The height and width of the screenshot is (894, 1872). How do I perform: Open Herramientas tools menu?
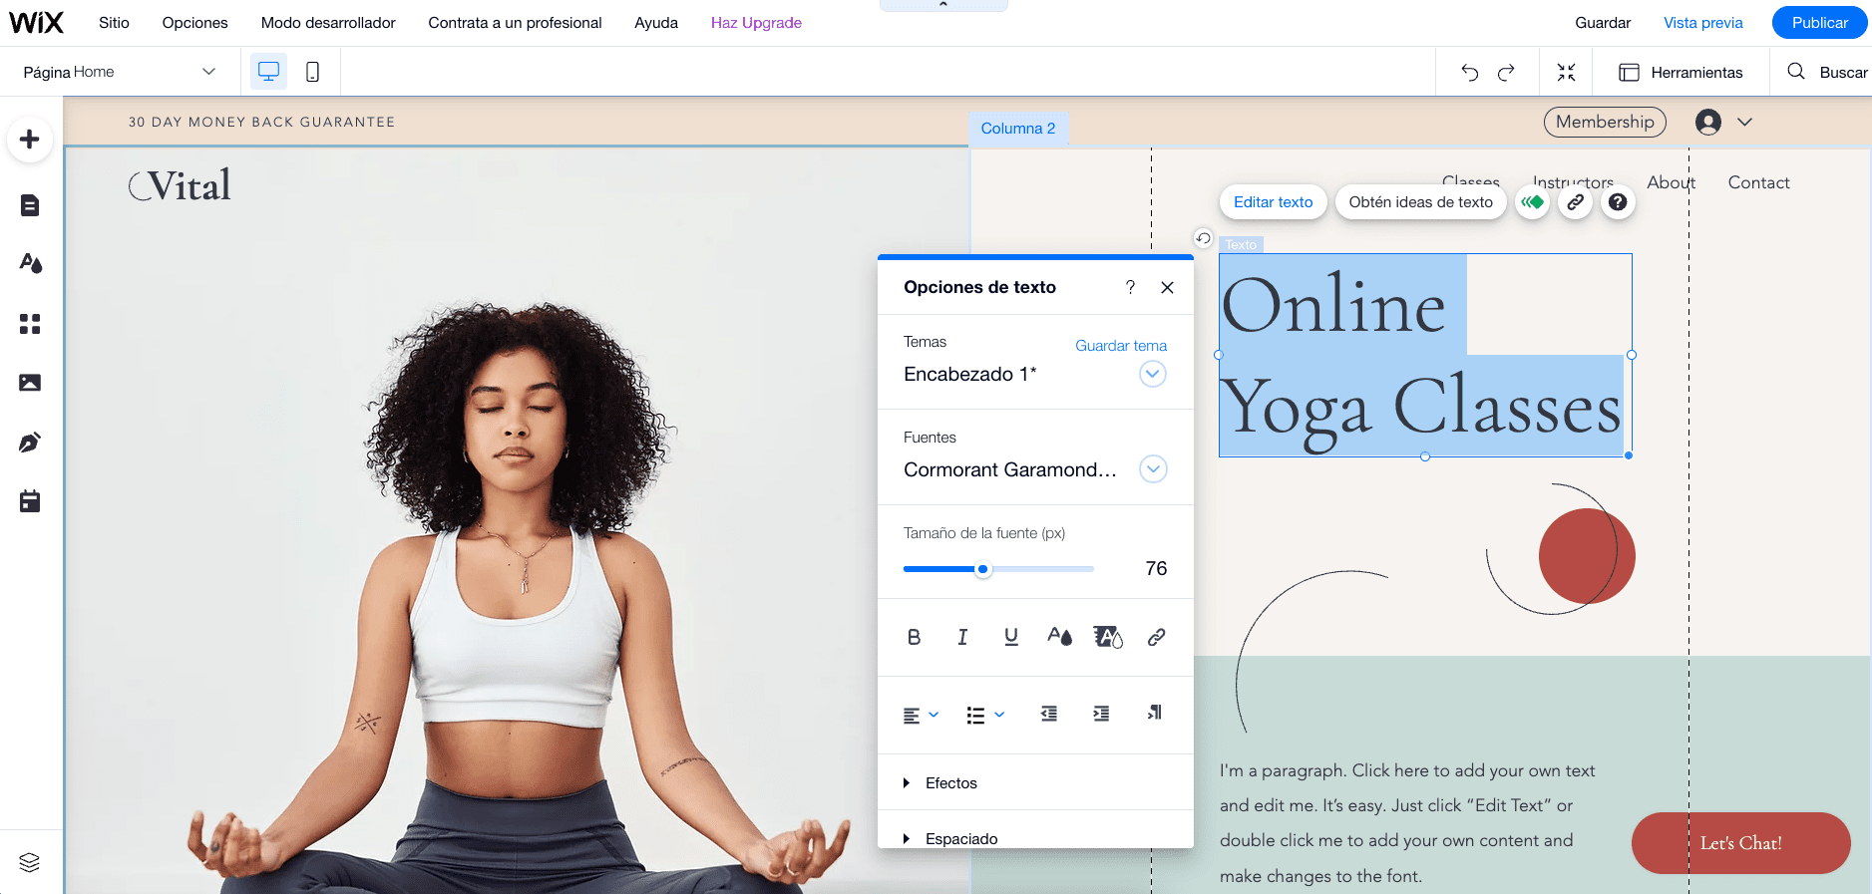(x=1681, y=72)
